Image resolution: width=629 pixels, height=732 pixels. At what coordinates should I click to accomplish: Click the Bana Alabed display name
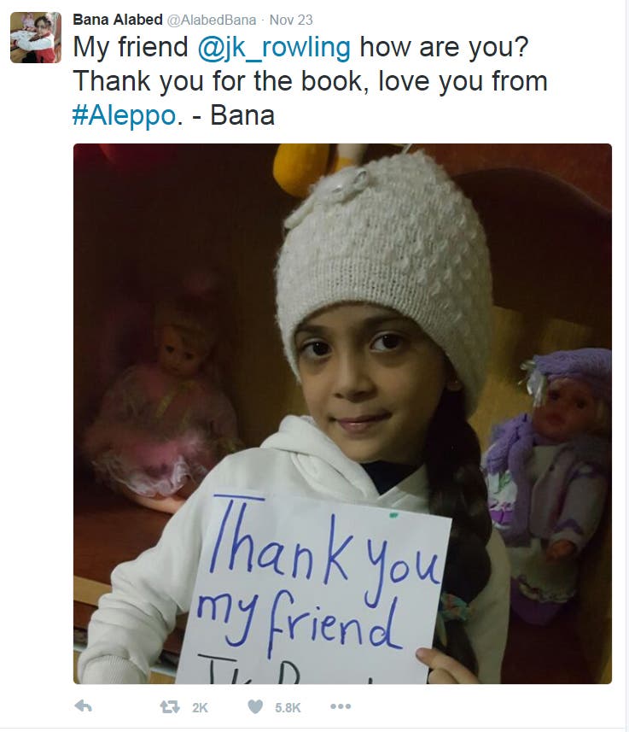click(x=118, y=20)
